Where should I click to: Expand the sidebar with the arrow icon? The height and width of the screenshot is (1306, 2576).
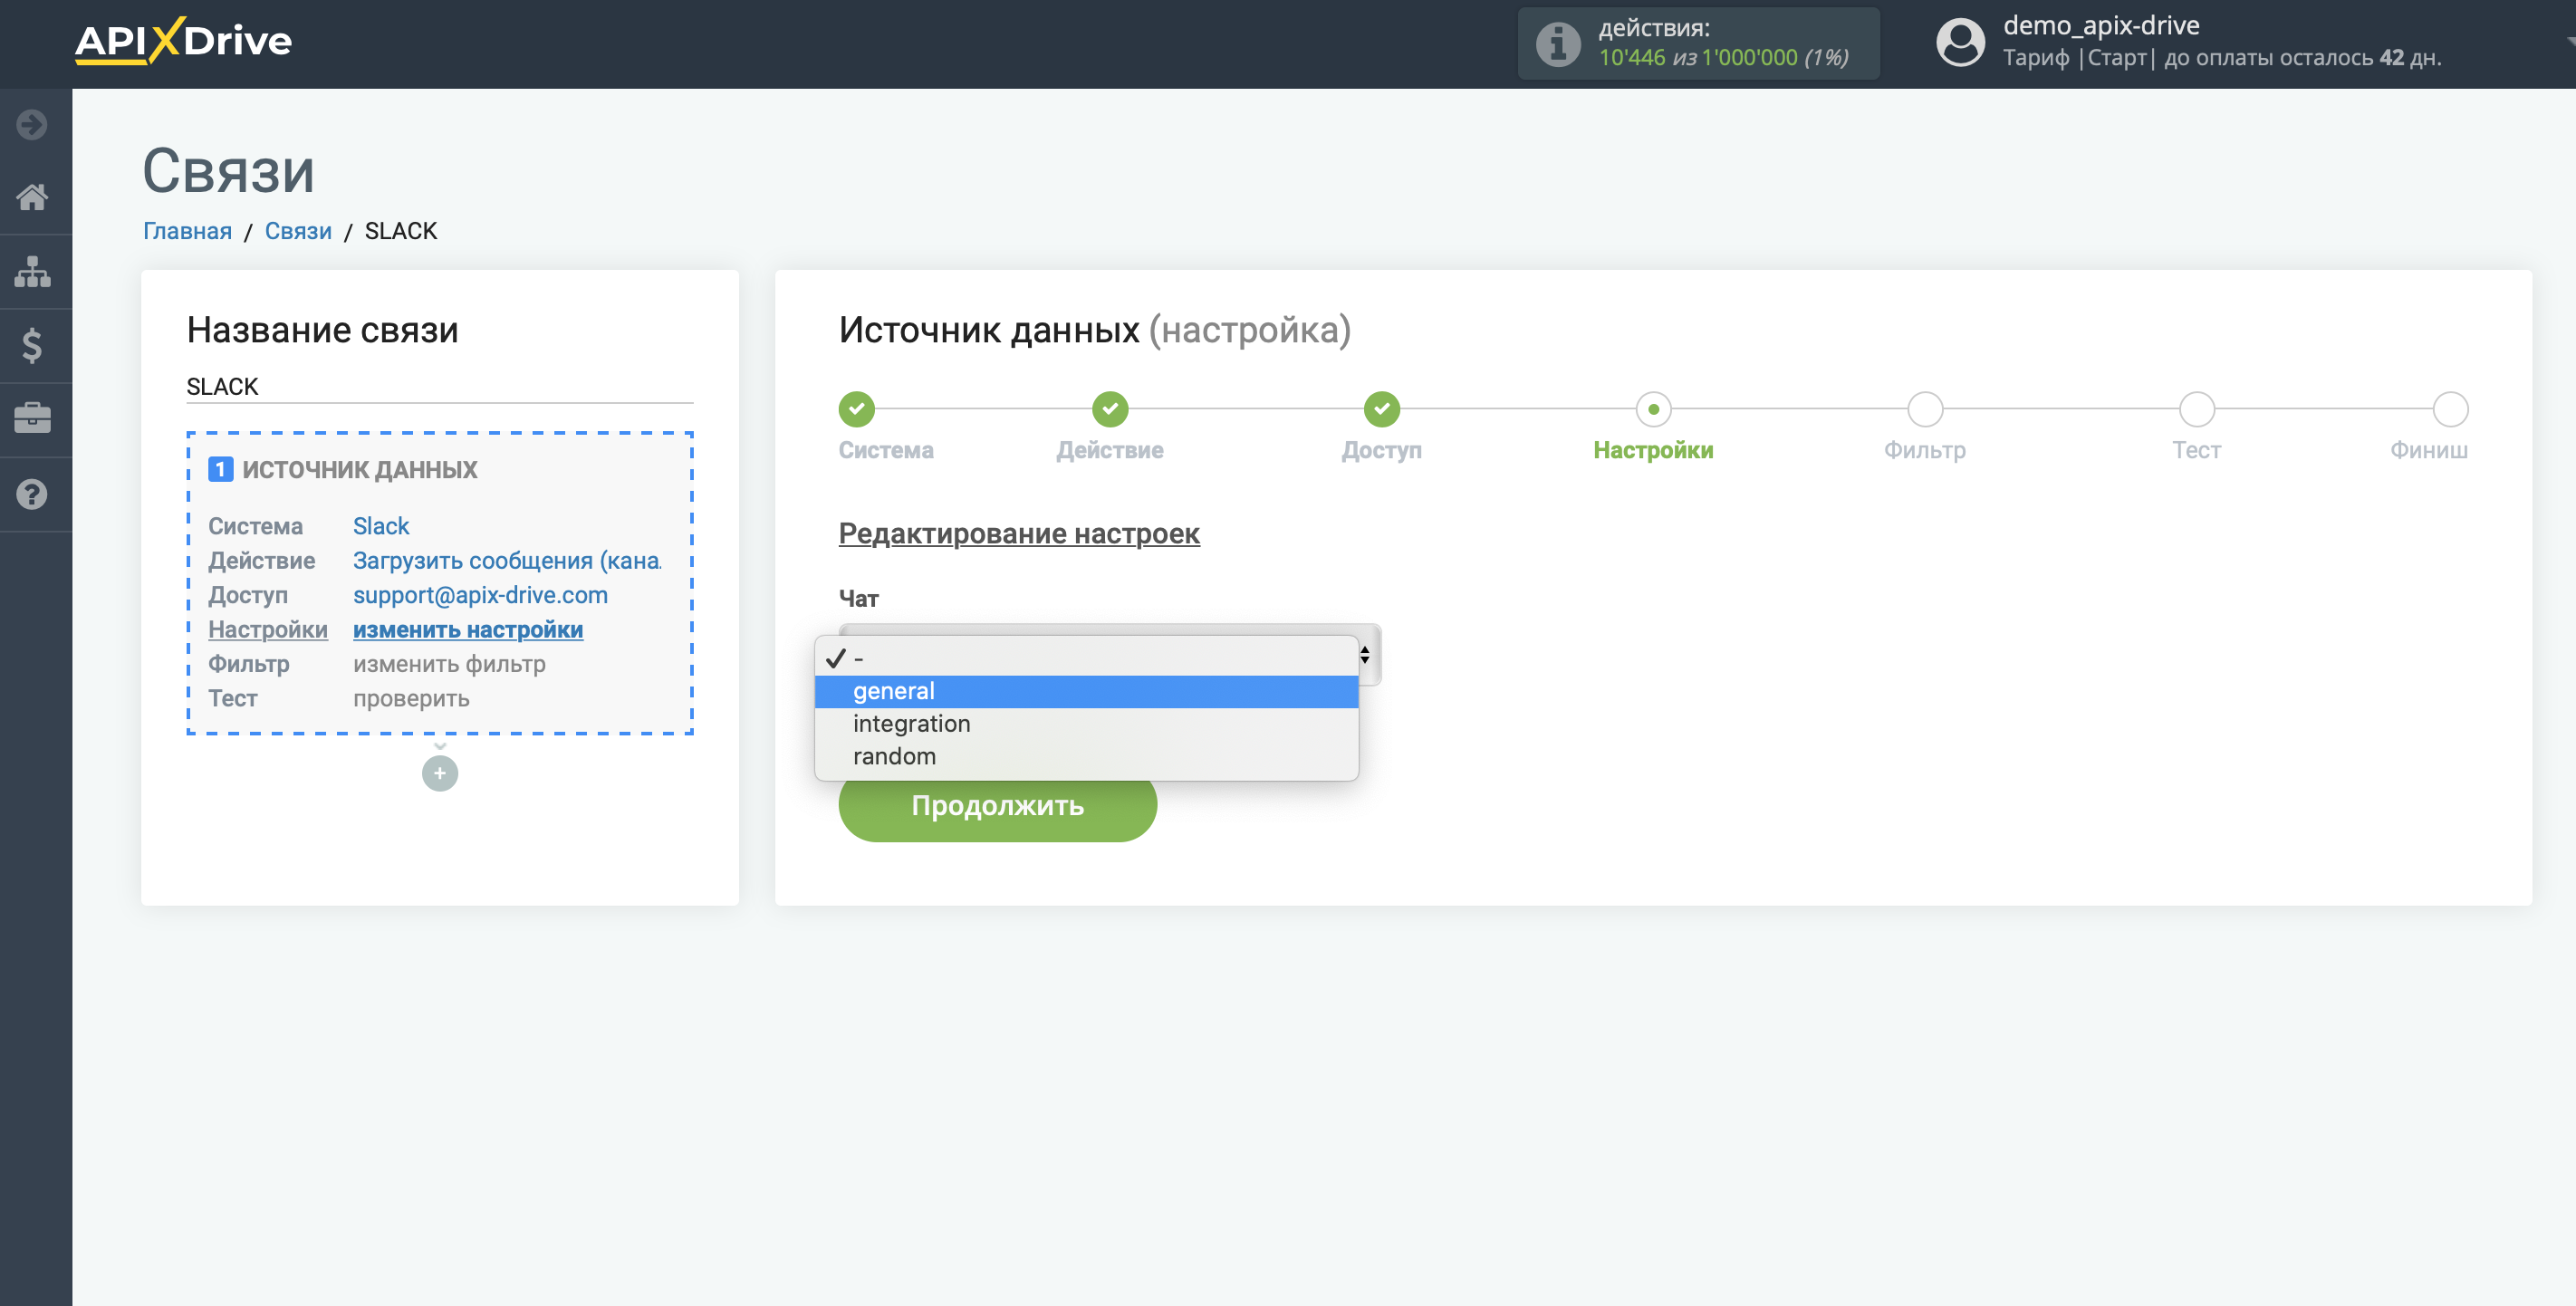32,125
